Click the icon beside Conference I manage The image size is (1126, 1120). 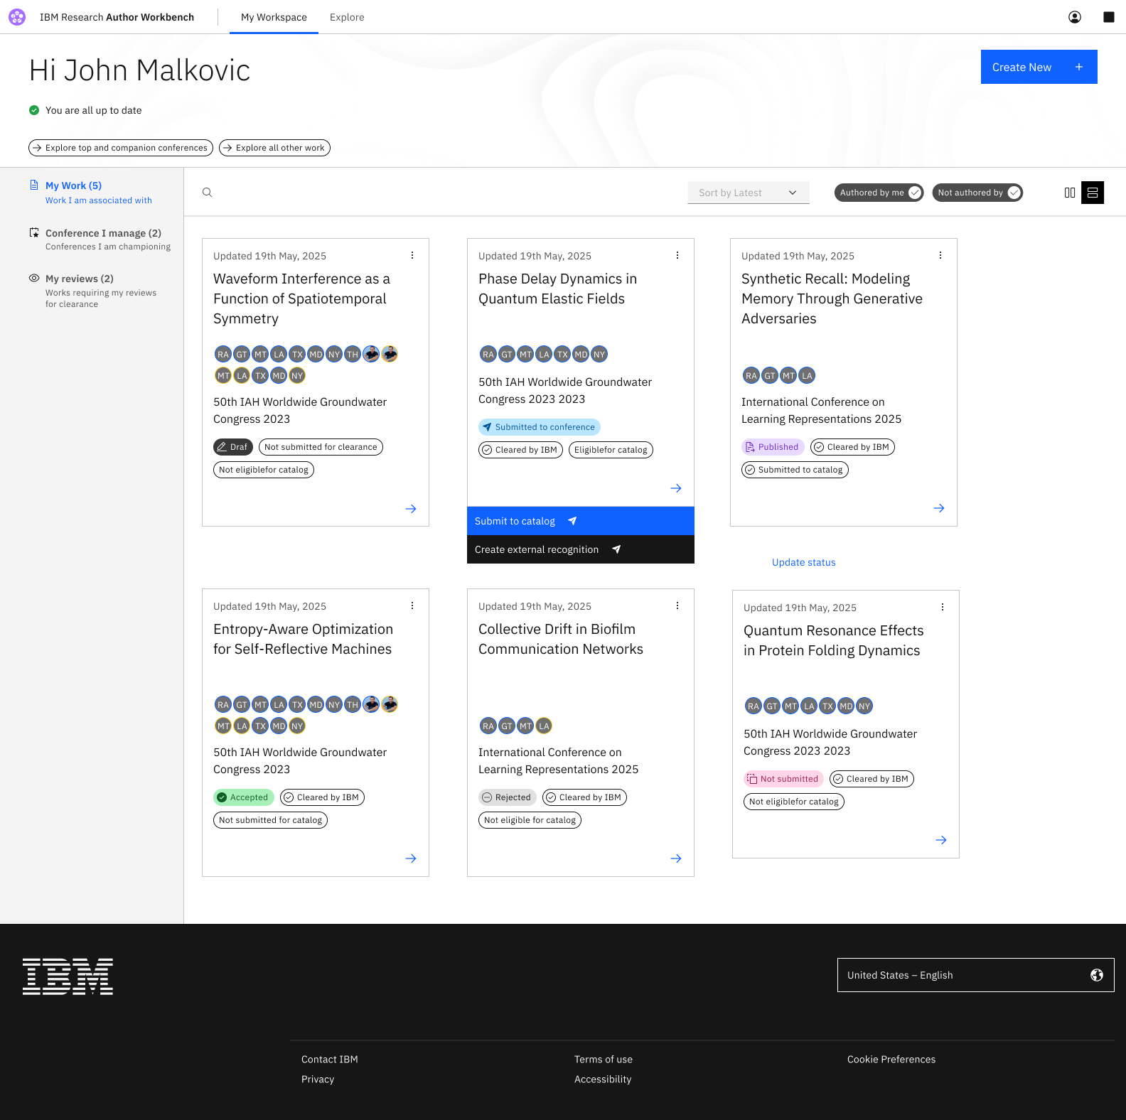[34, 232]
